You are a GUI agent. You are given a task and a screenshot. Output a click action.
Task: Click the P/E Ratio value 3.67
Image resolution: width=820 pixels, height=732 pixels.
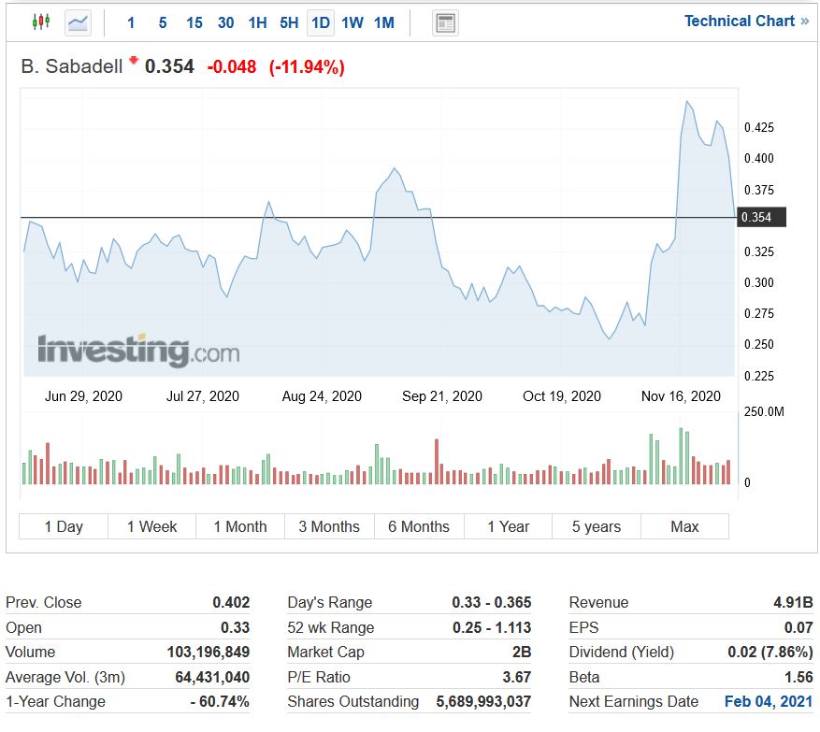pos(517,677)
